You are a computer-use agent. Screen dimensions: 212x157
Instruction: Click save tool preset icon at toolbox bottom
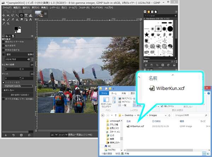[x=6, y=135]
